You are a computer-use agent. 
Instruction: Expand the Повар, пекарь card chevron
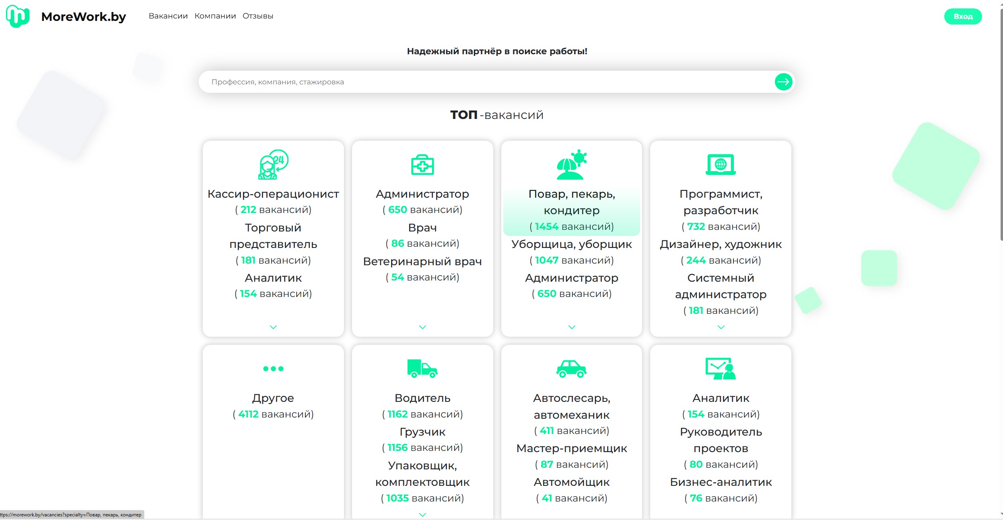(x=572, y=327)
